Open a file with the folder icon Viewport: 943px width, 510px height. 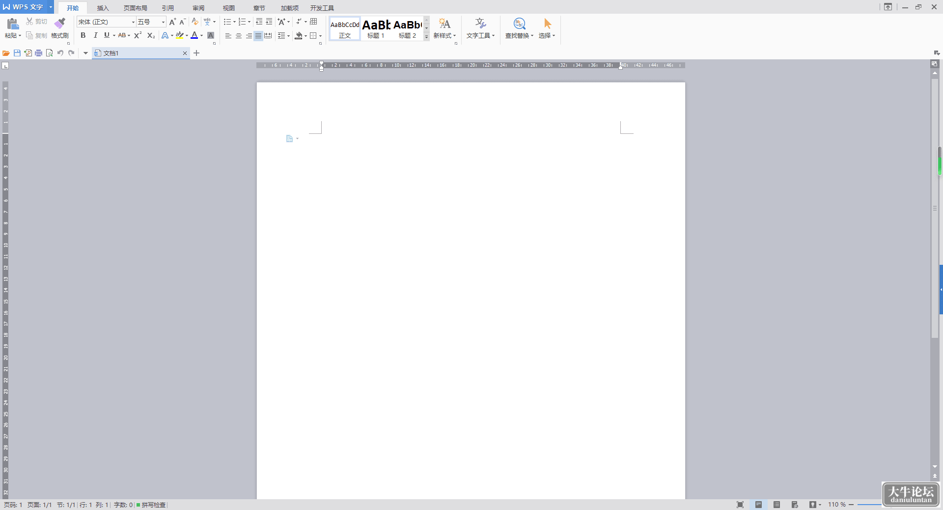(6, 53)
